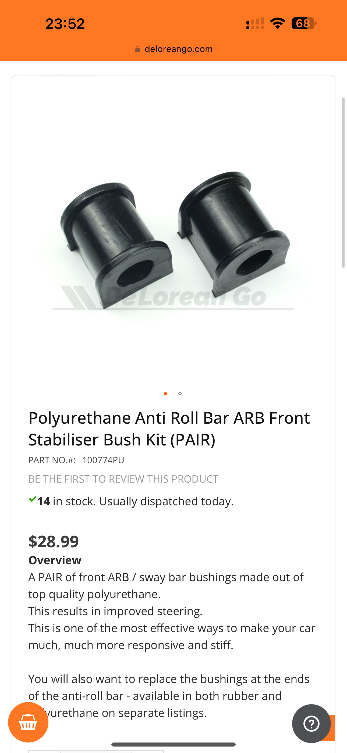The width and height of the screenshot is (347, 753).
Task: Click the page's vertical scrollbar
Action: pyautogui.click(x=344, y=183)
